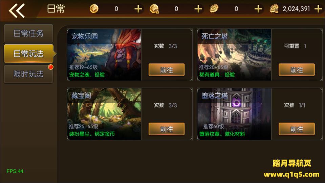This screenshot has width=325, height=183.
Task: Click 前往 button for 宠物乐园
Action: 167,70
